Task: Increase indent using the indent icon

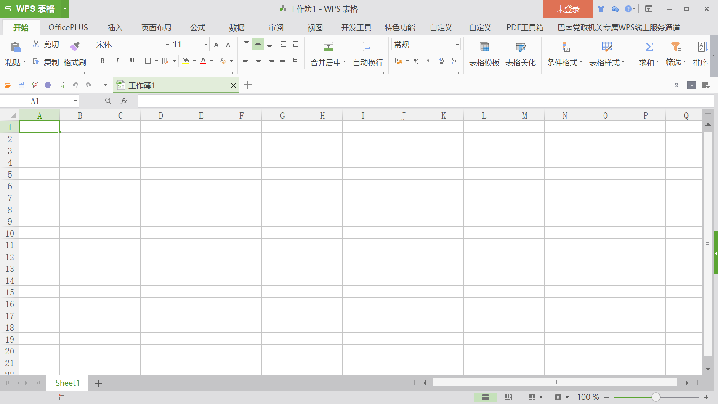Action: coord(295,44)
